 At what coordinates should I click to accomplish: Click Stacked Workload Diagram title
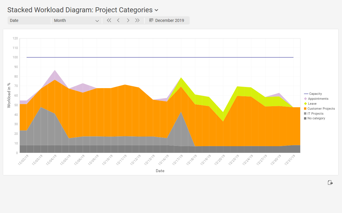(x=80, y=10)
